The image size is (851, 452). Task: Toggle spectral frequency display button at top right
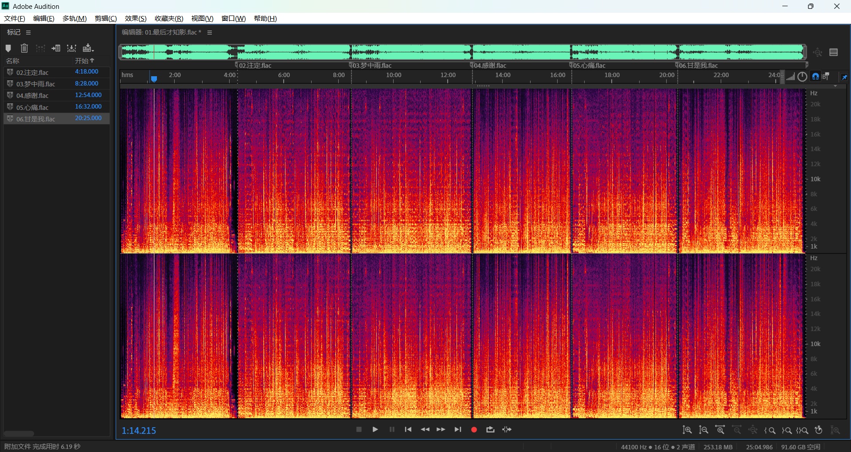pos(833,52)
